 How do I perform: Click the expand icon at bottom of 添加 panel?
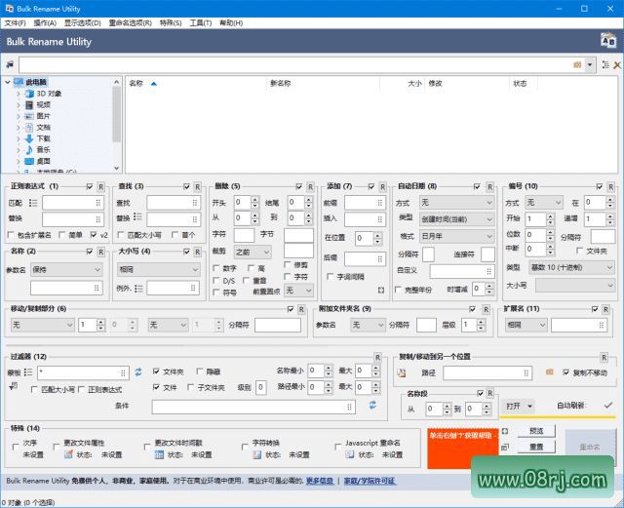click(381, 290)
